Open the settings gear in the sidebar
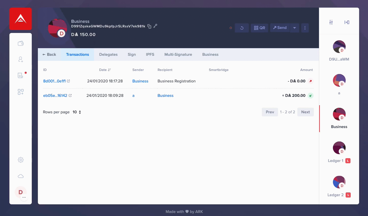 pos(21,160)
